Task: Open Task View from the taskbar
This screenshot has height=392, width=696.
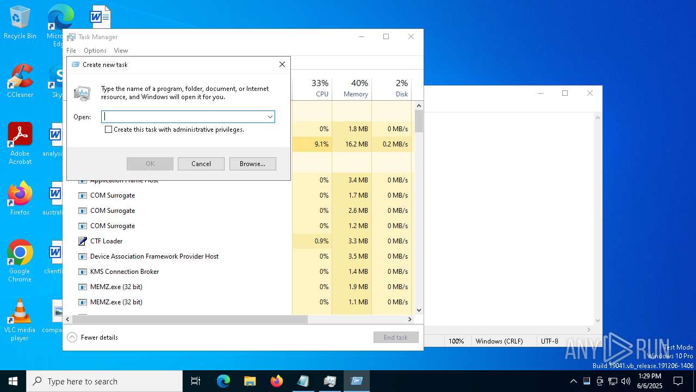Action: coord(196,381)
